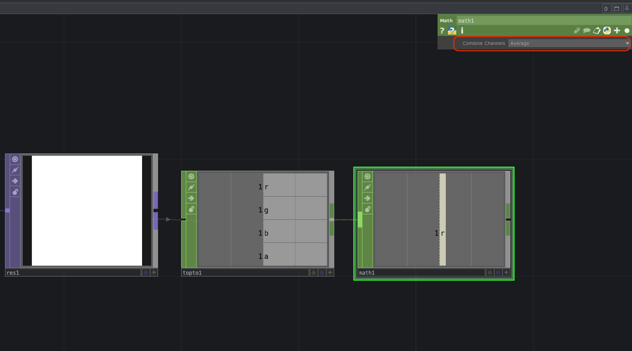Toggle bypass flag on topto1 node
Image resolution: width=632 pixels, height=351 pixels.
pyautogui.click(x=191, y=188)
